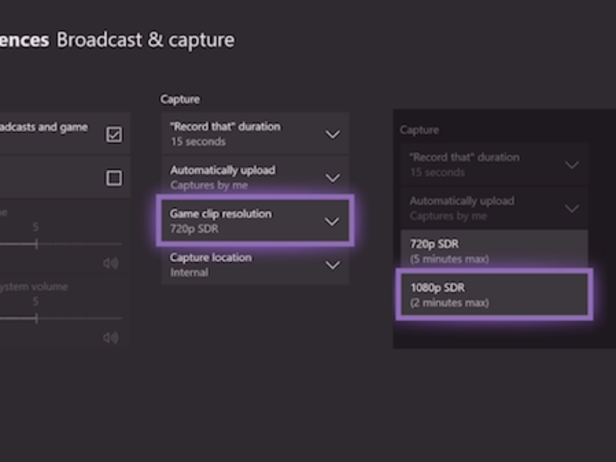Click the upper volume slider handle

36,244
